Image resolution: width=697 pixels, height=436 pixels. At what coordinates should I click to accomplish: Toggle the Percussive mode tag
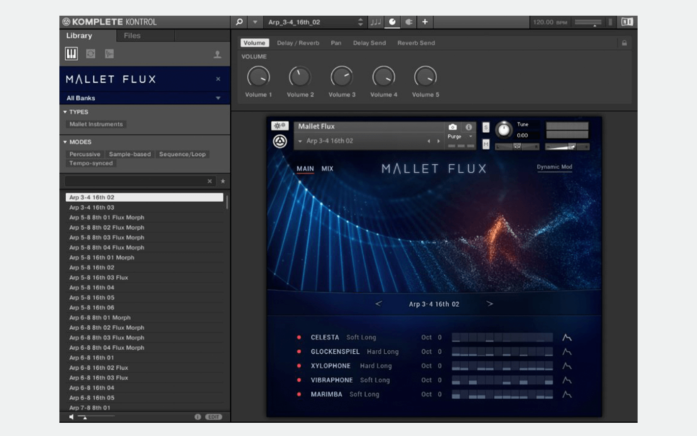[85, 154]
